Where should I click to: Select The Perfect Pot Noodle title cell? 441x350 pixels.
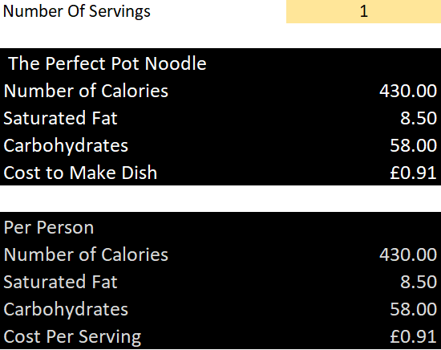(x=107, y=63)
